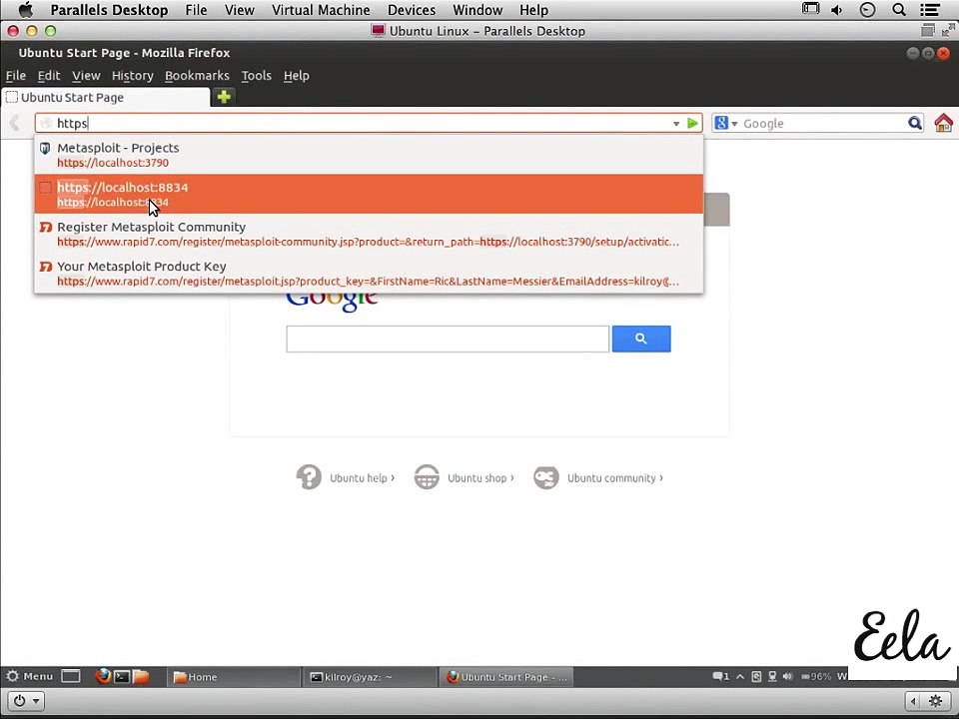Switch to Home window in taskbar
The width and height of the screenshot is (959, 719).
(233, 677)
